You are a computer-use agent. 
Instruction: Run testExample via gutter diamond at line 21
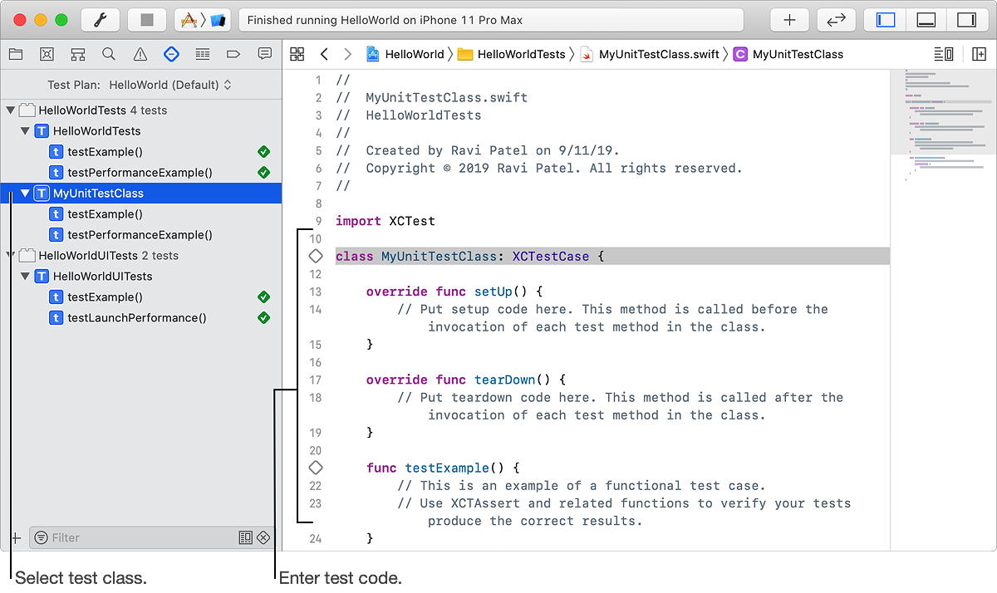pos(315,468)
